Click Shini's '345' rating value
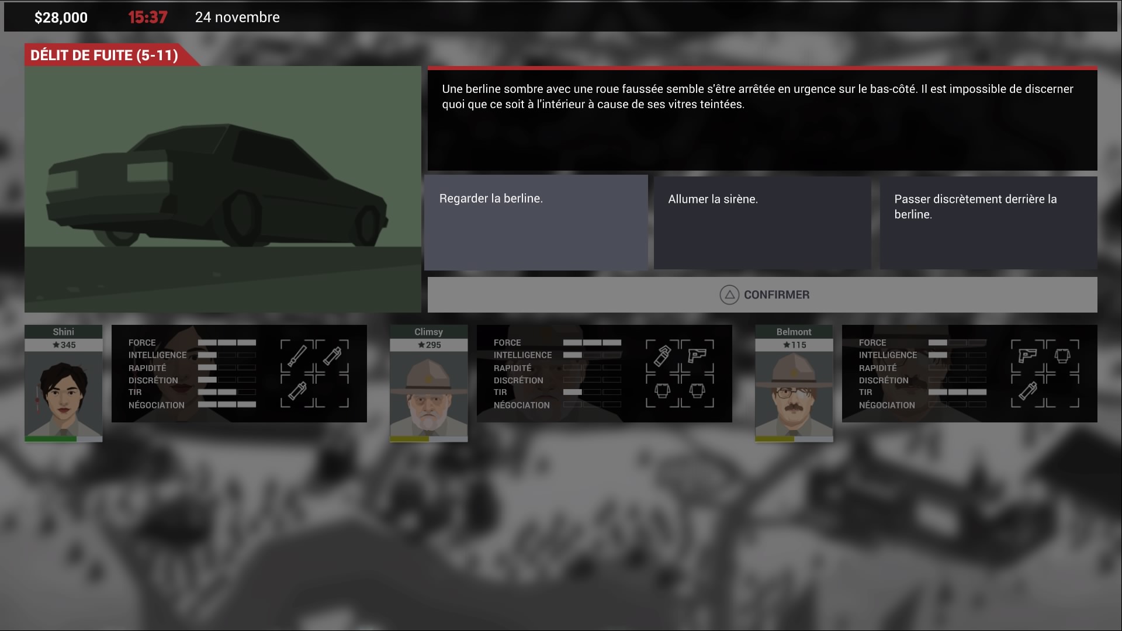 coord(68,345)
